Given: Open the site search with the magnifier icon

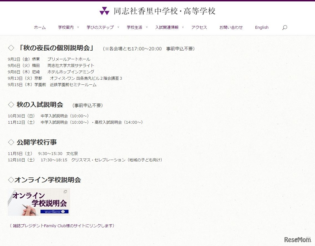Looking at the screenshot, I should click(284, 27).
